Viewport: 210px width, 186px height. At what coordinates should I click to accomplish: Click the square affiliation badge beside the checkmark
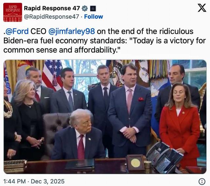coord(93,8)
